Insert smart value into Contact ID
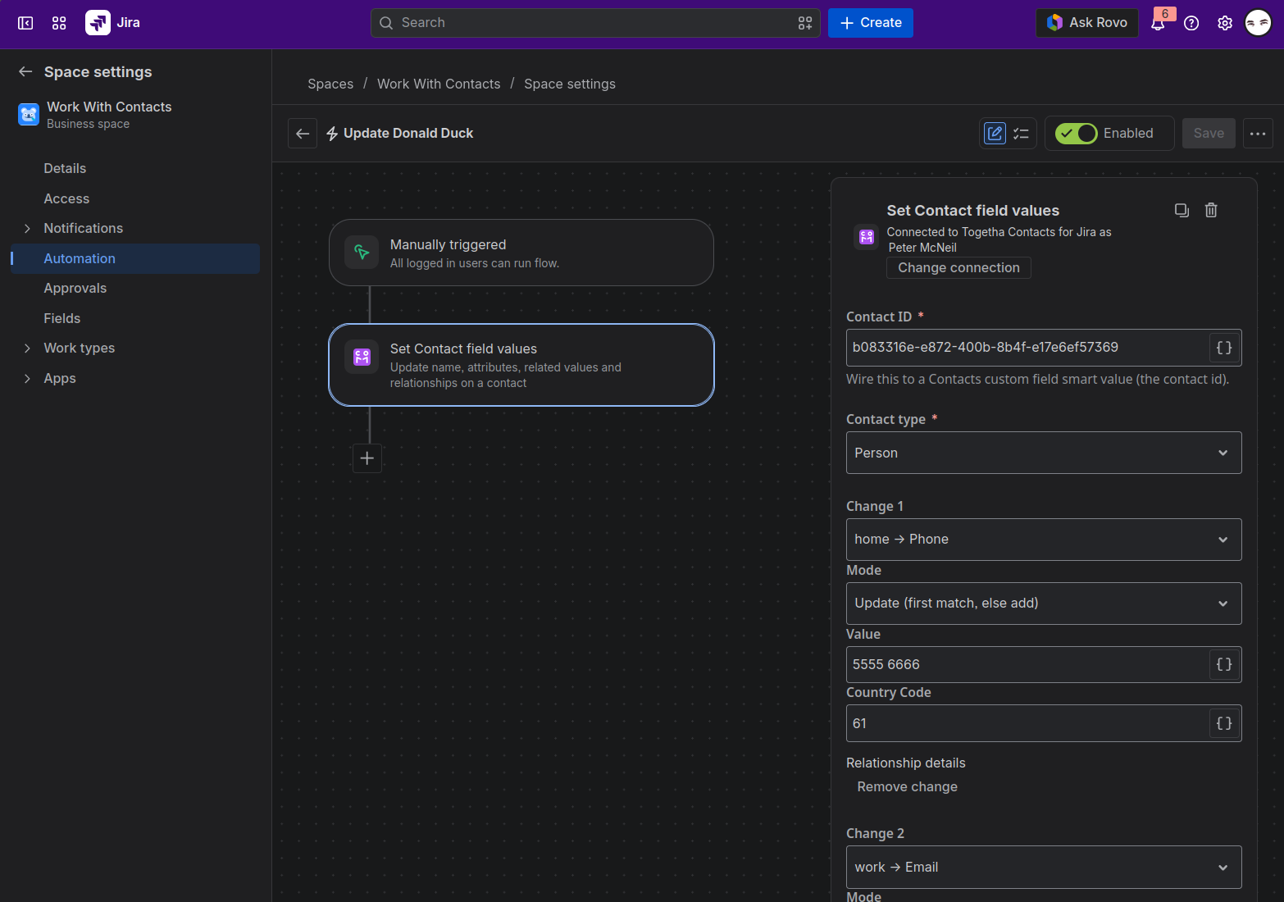The image size is (1284, 902). 1224,348
